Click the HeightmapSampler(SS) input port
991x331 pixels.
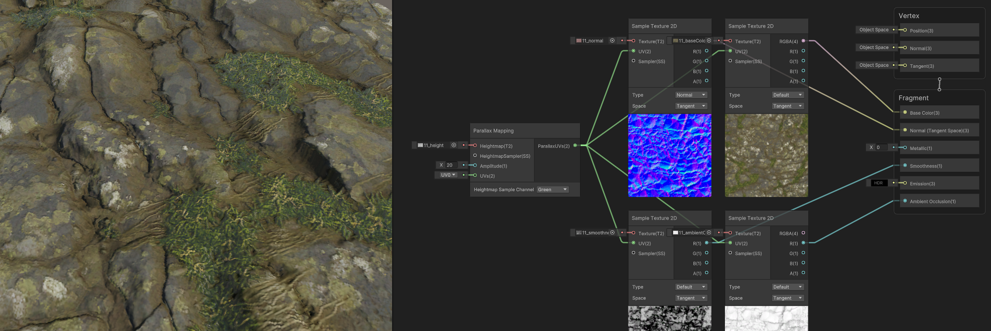(x=475, y=155)
